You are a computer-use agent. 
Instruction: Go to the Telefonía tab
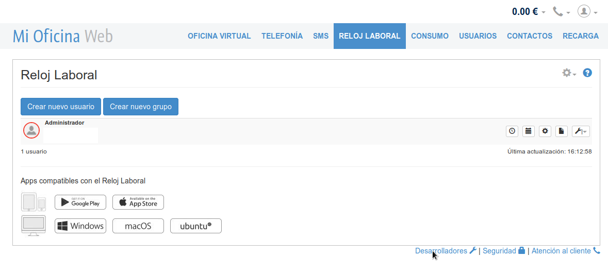(x=282, y=36)
